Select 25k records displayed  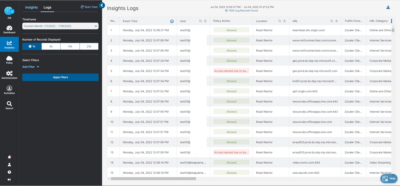pos(89,46)
